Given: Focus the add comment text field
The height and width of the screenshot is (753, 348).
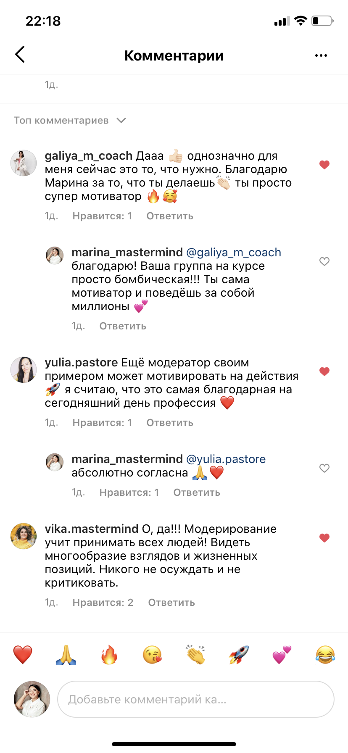Looking at the screenshot, I should 195,699.
